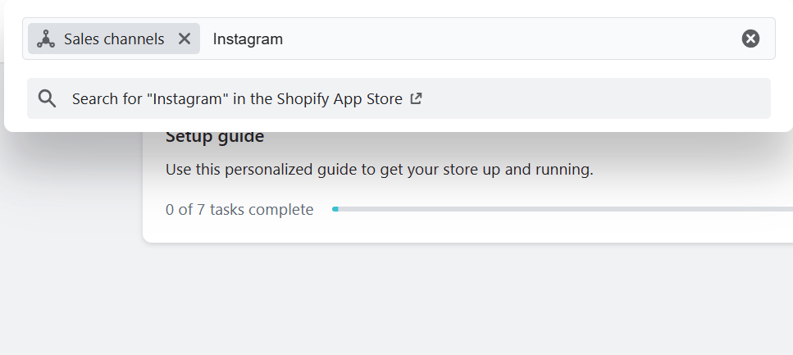Click the magnifying glass suggestion icon
The image size is (793, 355).
point(48,98)
